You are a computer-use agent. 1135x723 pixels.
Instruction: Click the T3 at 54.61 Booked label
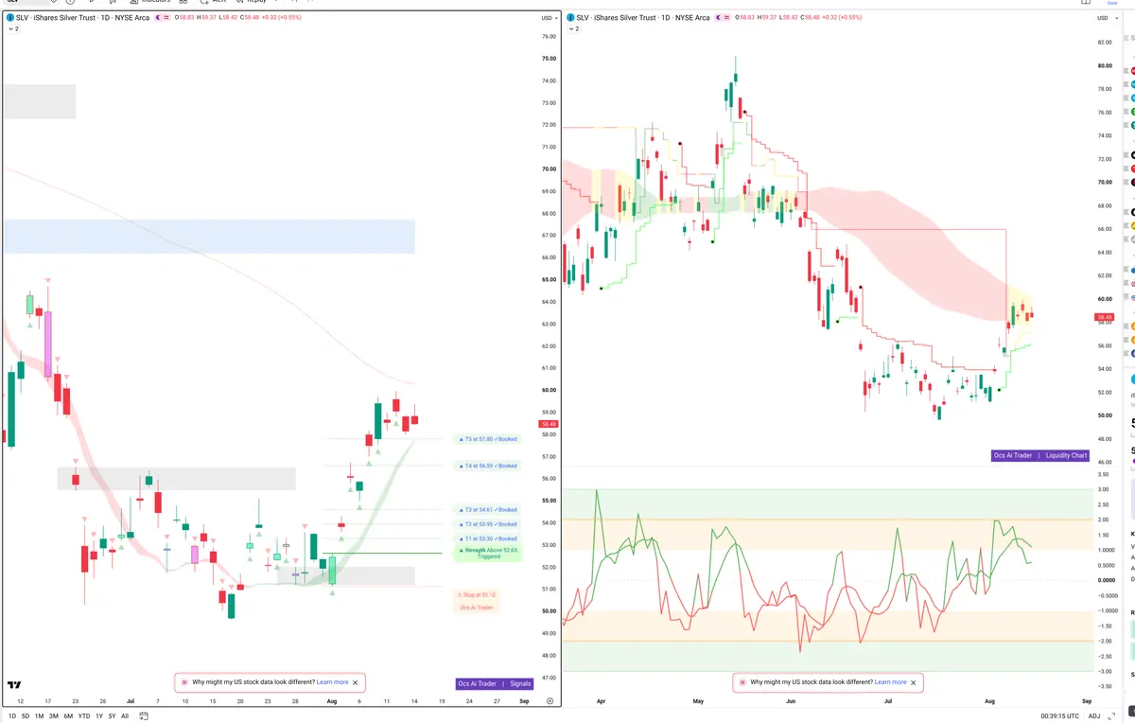pos(488,510)
